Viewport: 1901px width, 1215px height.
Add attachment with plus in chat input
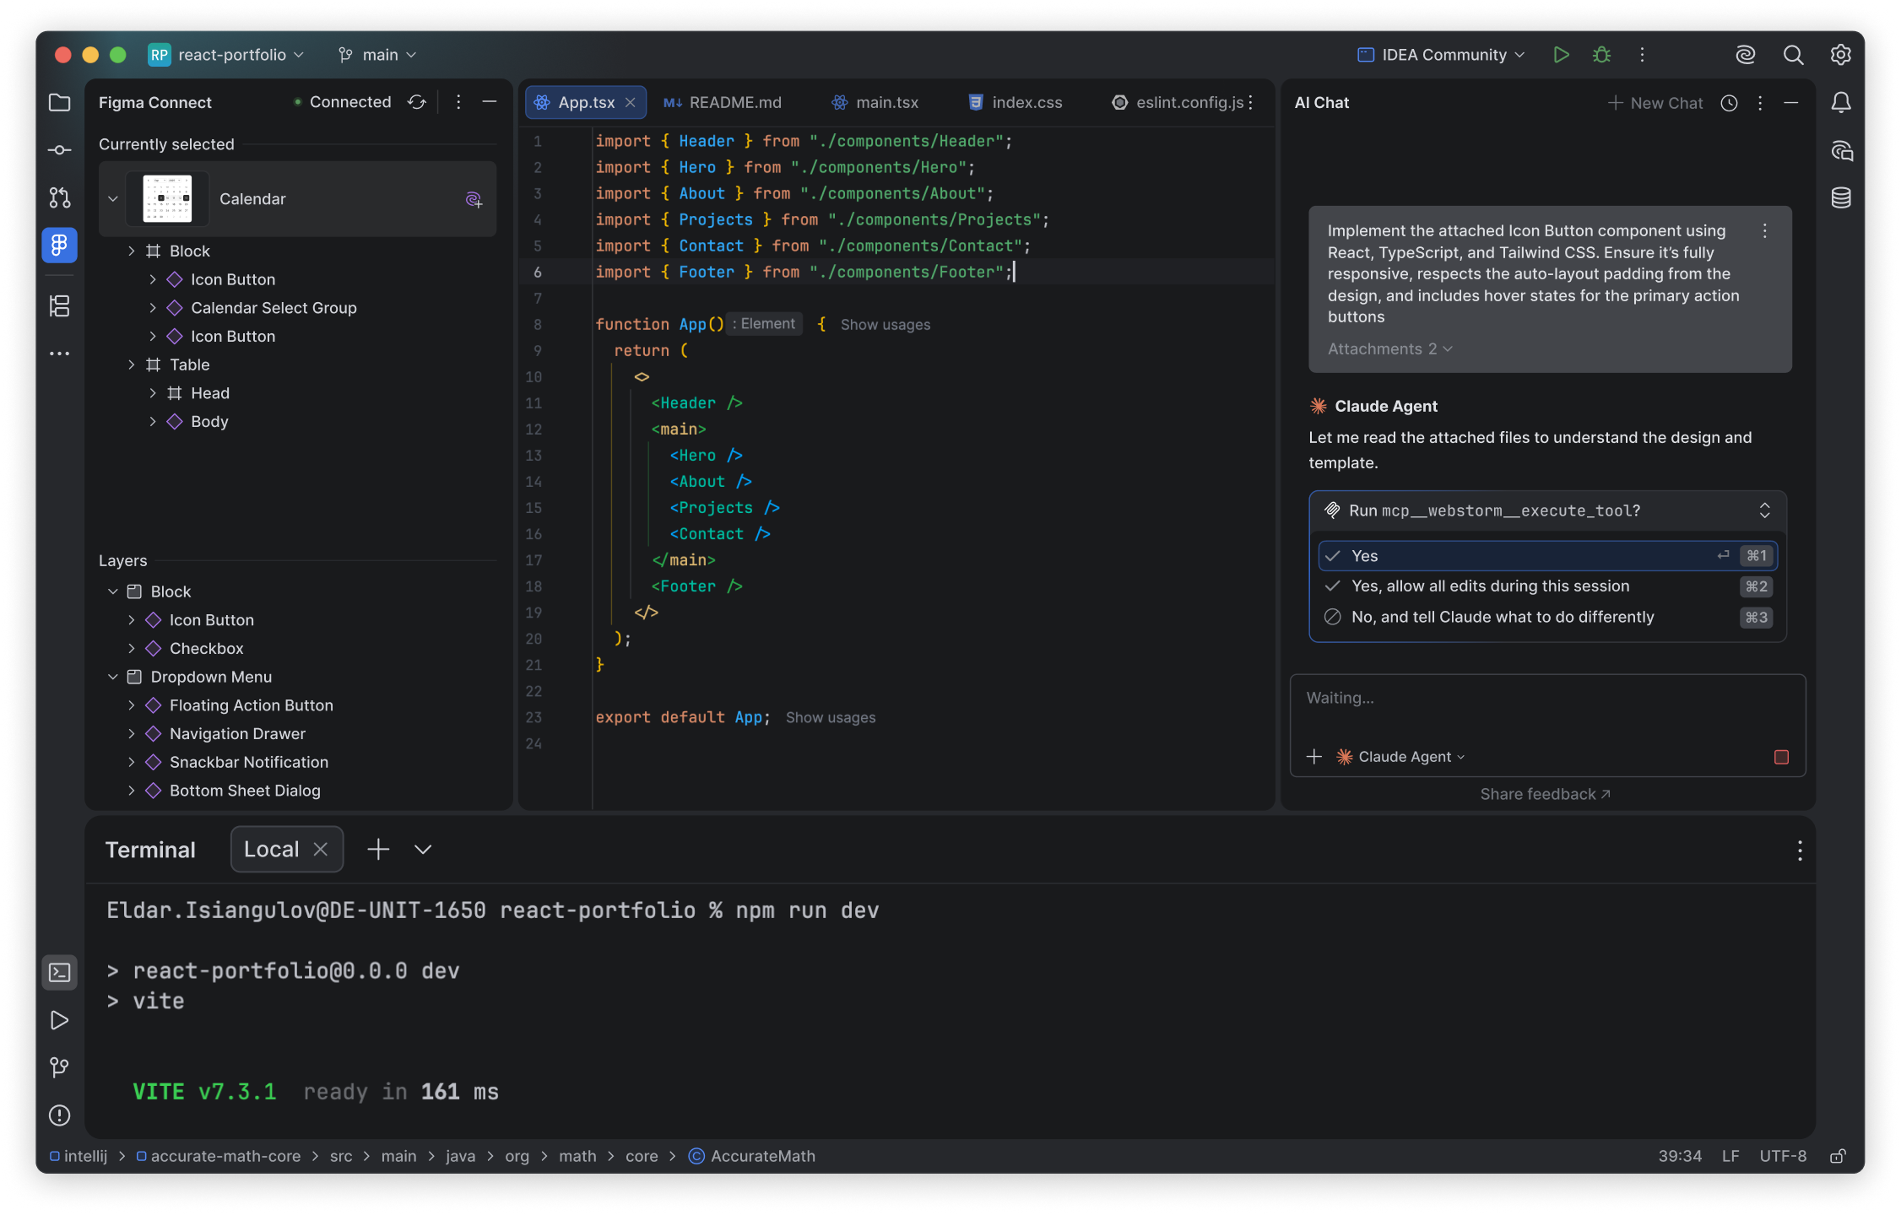(1314, 757)
